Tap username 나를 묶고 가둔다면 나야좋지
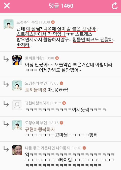121x170 pixels. (47, 148)
